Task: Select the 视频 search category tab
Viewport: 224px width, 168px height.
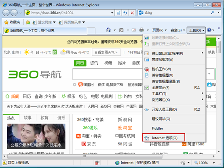Action: click(x=108, y=63)
